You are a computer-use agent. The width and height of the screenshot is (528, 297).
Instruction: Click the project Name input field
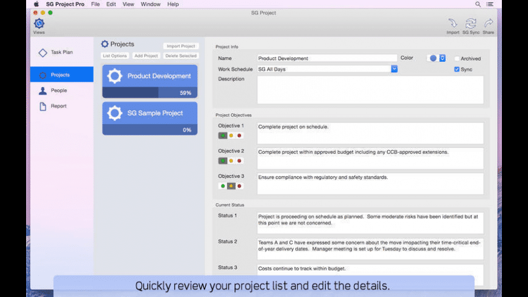click(x=327, y=58)
